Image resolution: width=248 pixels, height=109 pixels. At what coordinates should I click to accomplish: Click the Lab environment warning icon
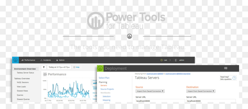pyautogui.click(x=161, y=60)
